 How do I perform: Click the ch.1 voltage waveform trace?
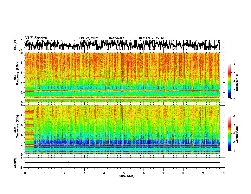[122, 45]
